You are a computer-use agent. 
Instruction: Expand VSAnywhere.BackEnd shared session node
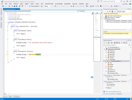pyautogui.click(x=106, y=22)
